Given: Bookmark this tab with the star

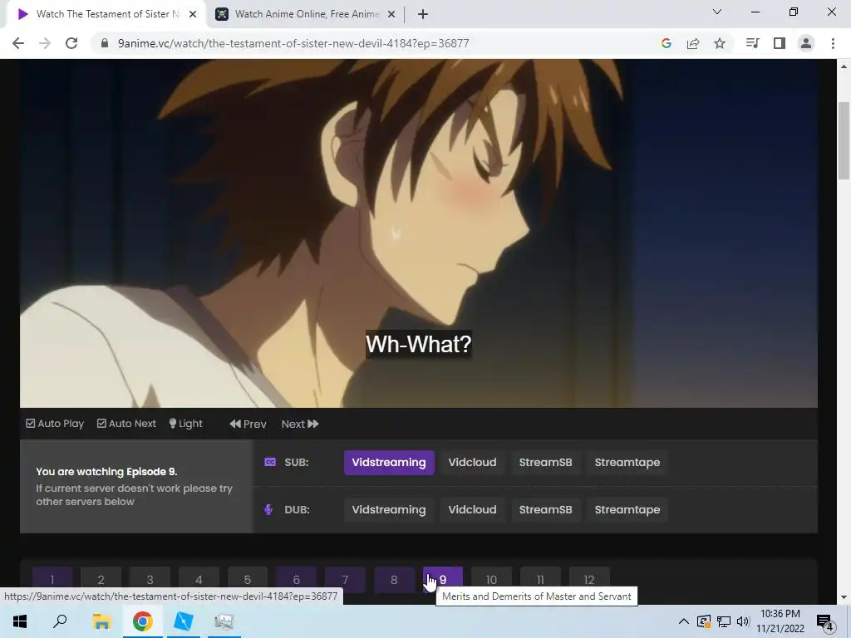Looking at the screenshot, I should coord(720,43).
